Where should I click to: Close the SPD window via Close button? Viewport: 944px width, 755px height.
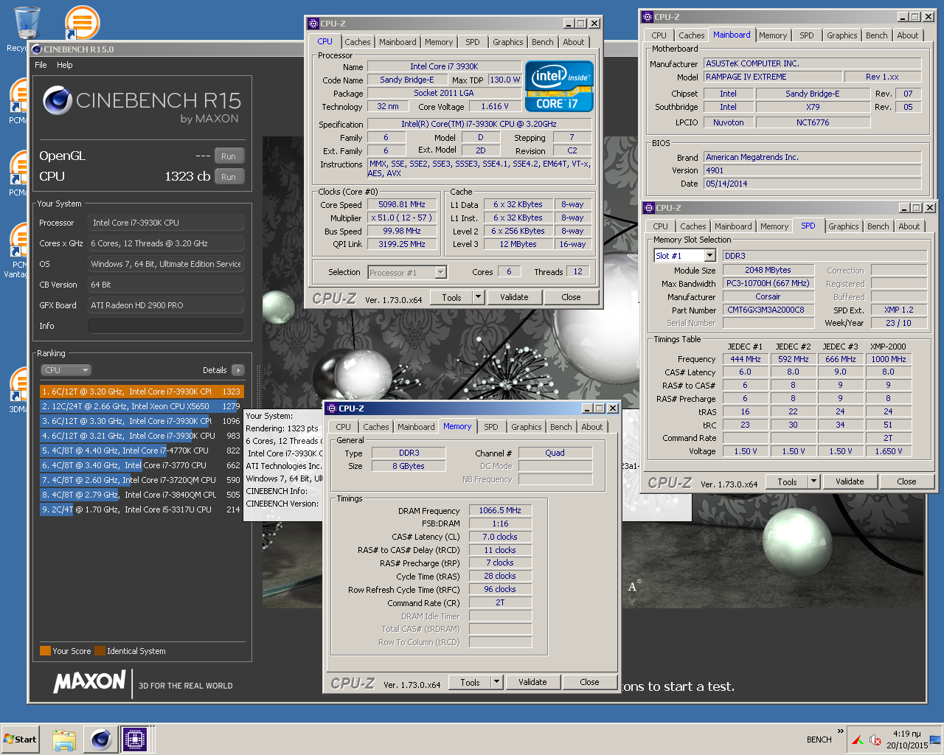(x=906, y=481)
